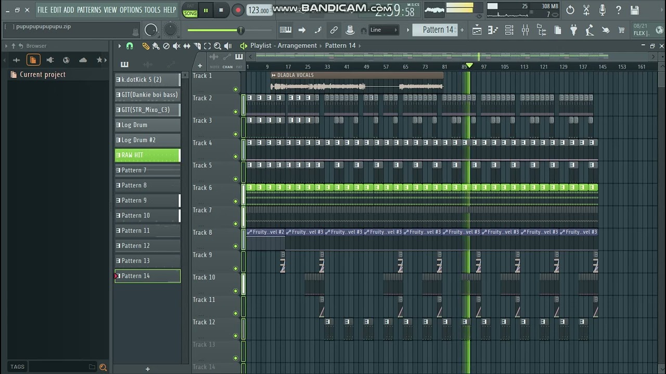Mute Track 1 using its green dot
666x374 pixels.
click(236, 89)
